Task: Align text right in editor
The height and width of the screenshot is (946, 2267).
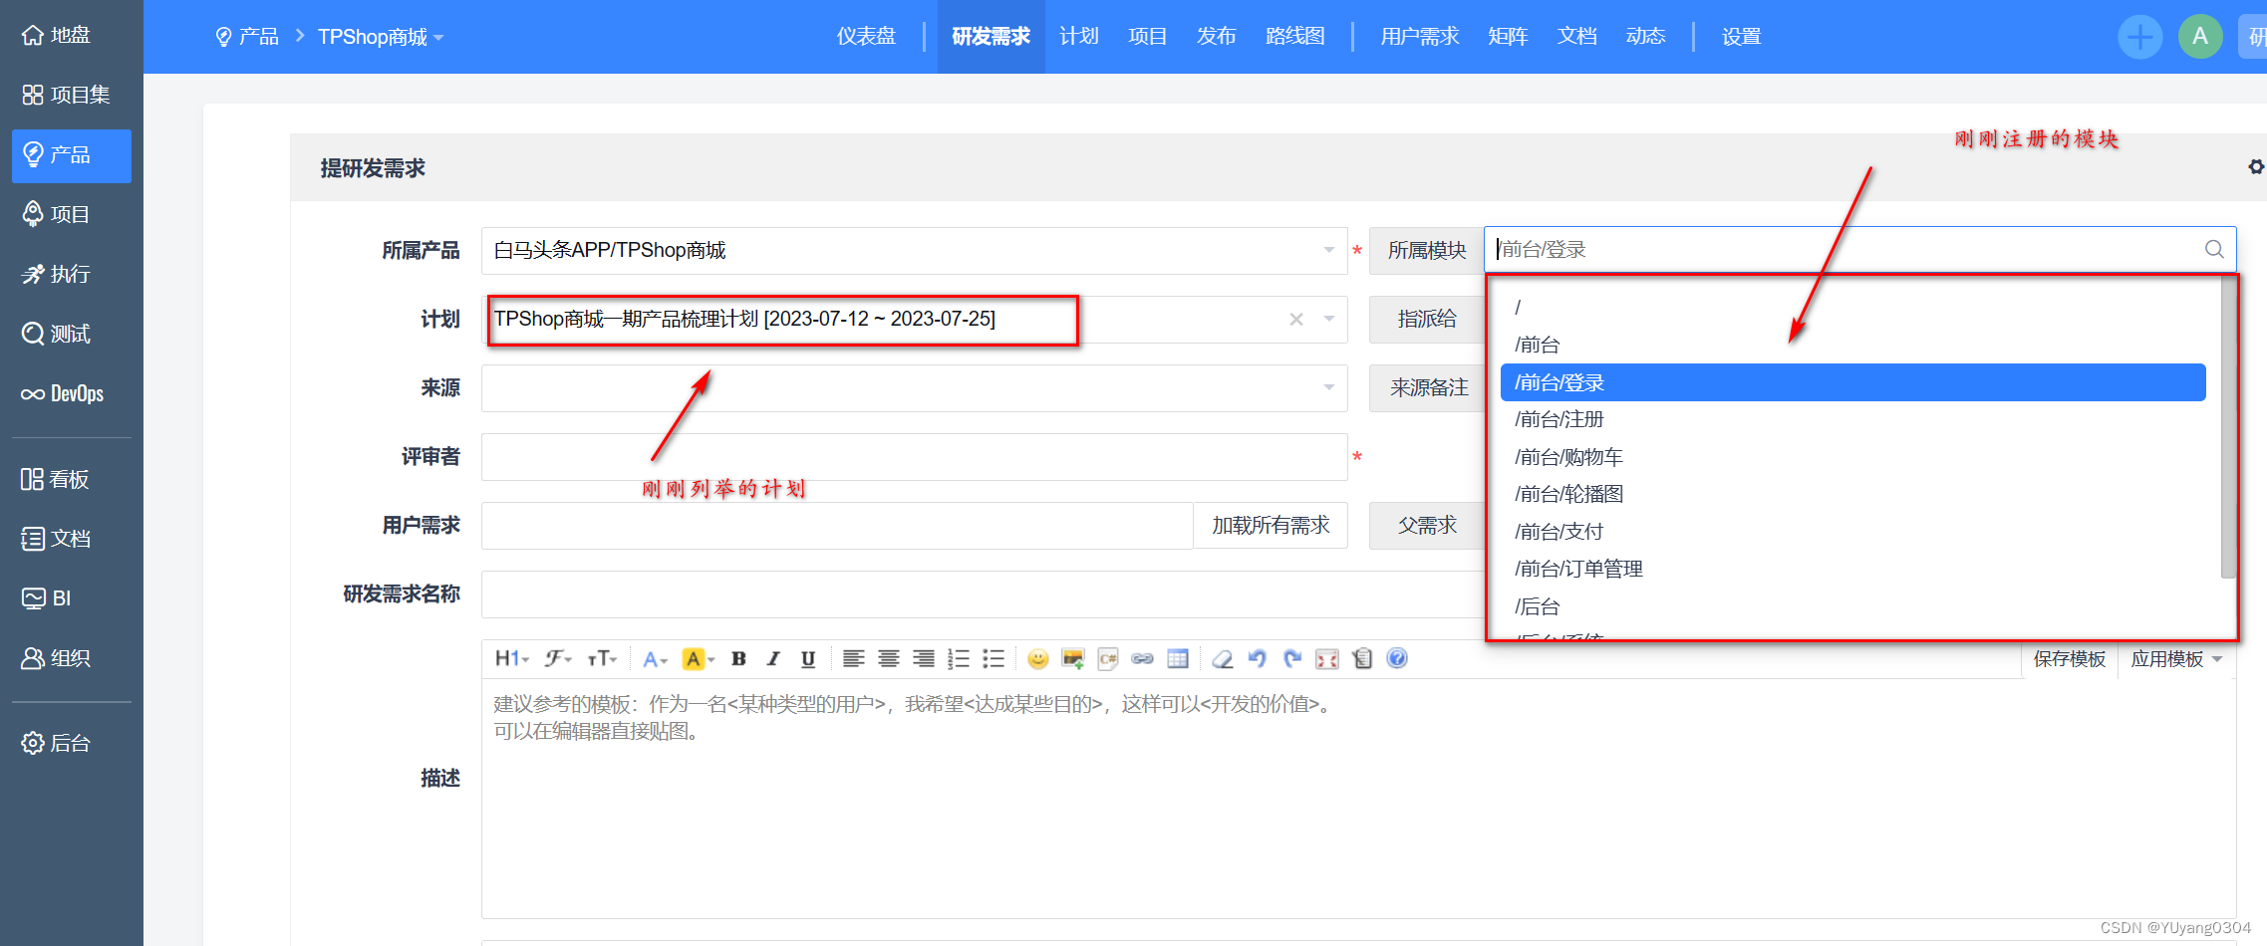Action: click(x=924, y=658)
